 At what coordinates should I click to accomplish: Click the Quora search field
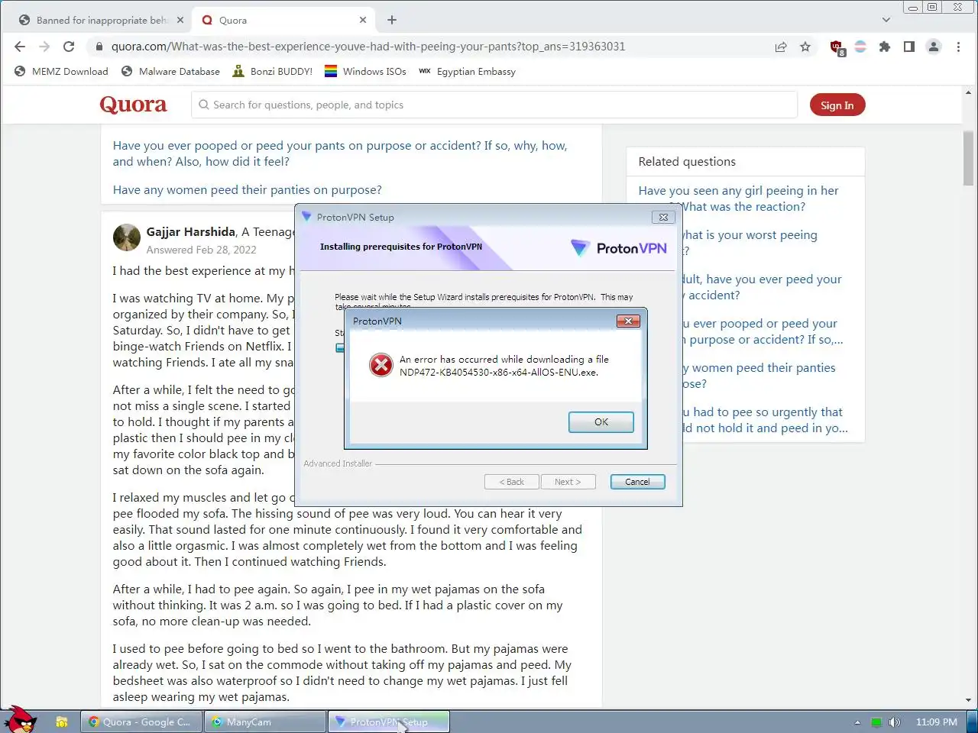494,105
